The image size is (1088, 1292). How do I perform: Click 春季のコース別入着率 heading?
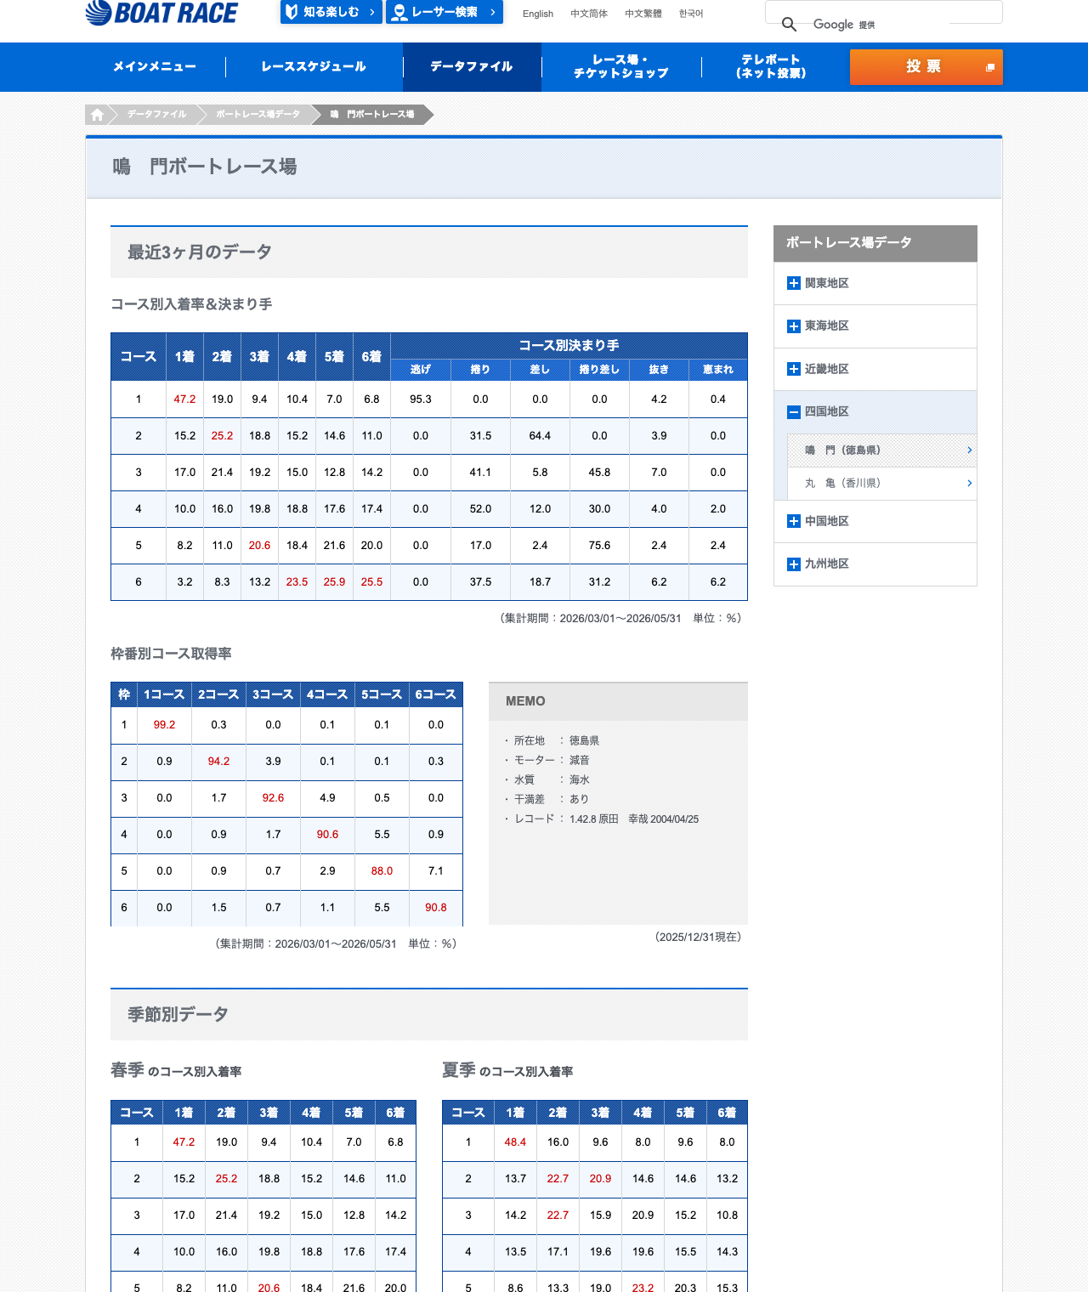176,1071
